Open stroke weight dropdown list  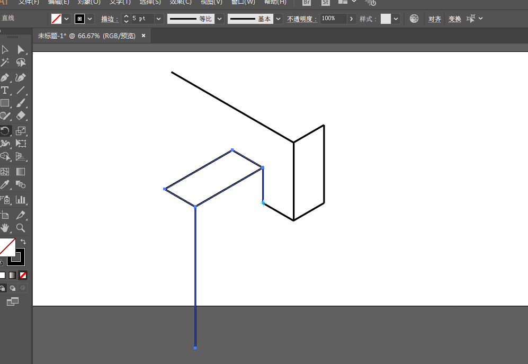pyautogui.click(x=158, y=19)
